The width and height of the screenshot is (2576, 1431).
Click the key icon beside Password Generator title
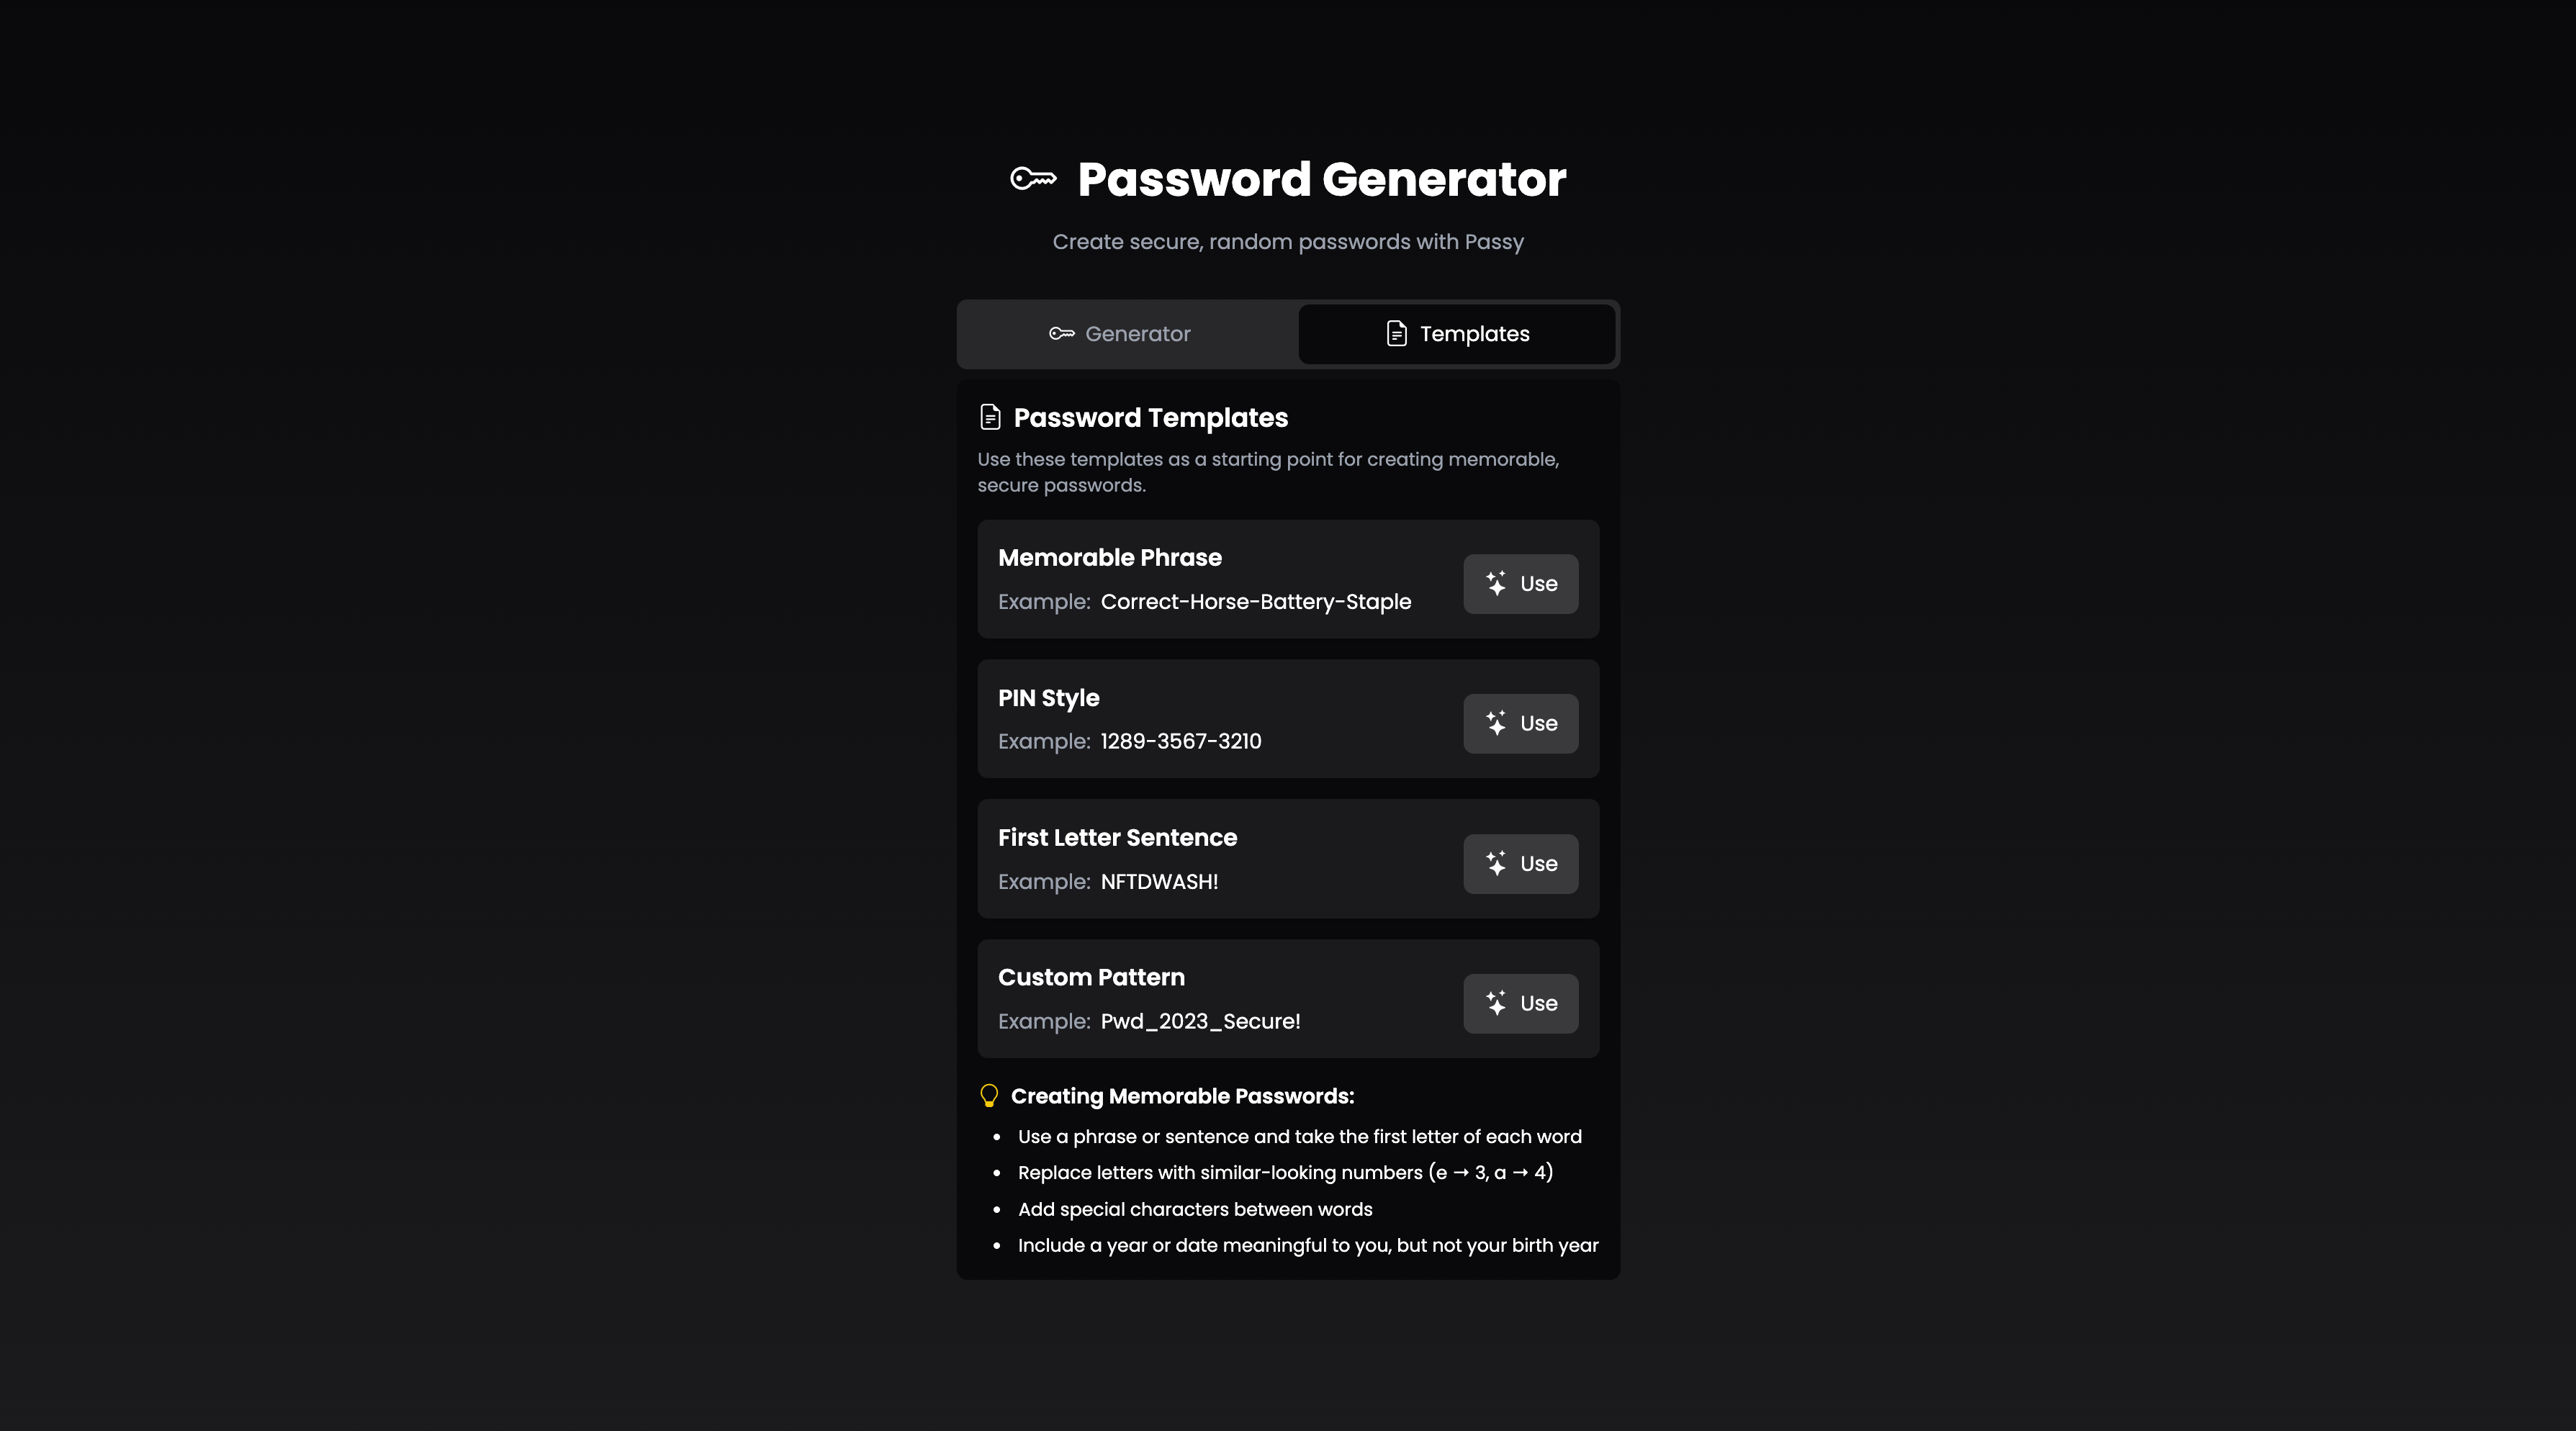[x=1033, y=179]
